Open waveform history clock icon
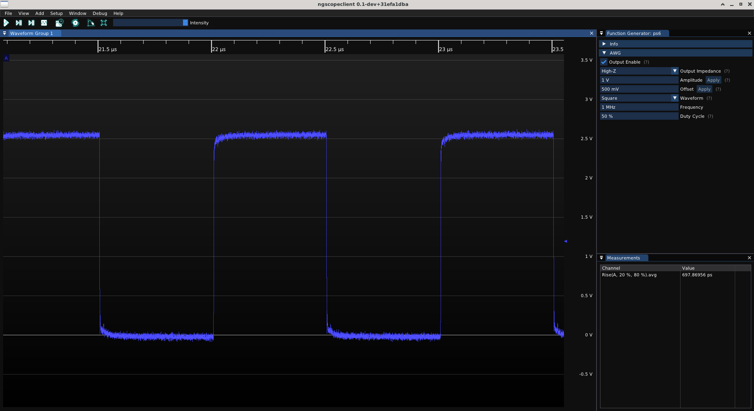Image resolution: width=754 pixels, height=411 pixels. pos(59,23)
